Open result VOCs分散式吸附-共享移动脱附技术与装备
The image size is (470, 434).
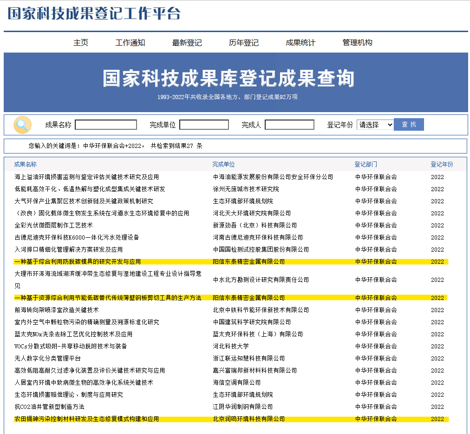(x=71, y=347)
